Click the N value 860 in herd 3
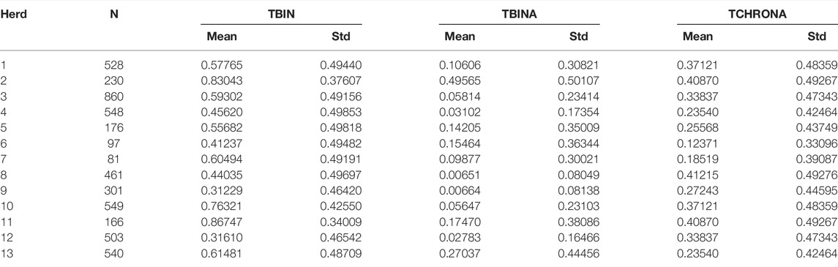838x267 pixels. click(113, 97)
